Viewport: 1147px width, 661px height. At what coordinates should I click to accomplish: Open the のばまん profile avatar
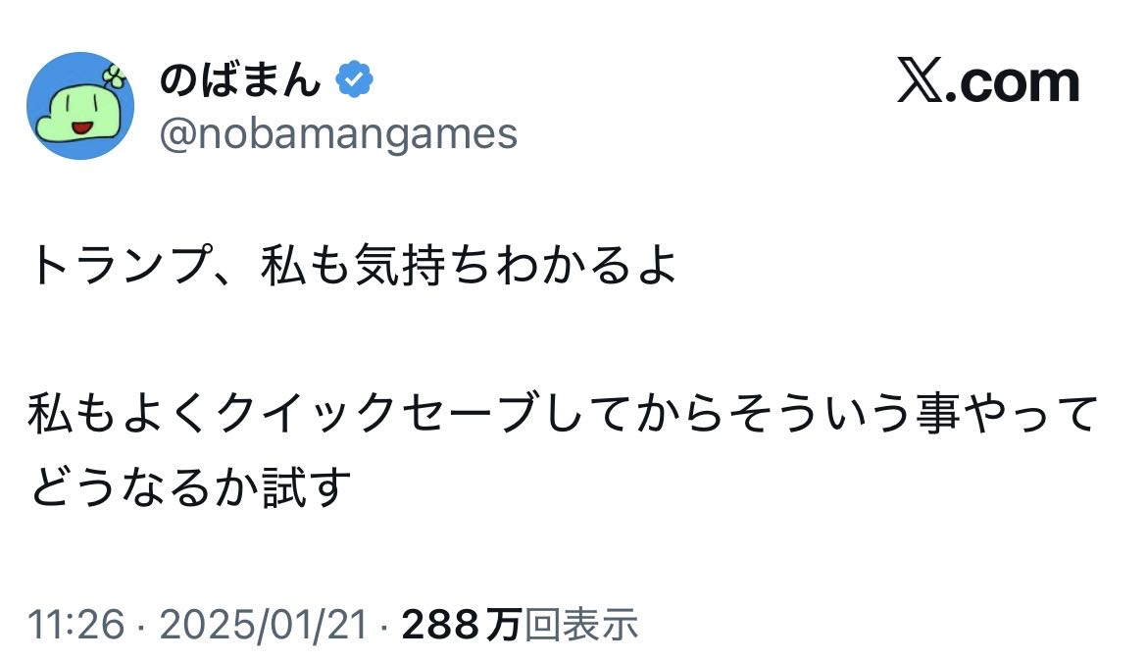click(x=80, y=106)
